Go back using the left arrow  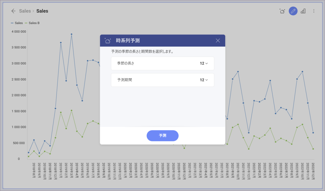click(x=14, y=11)
